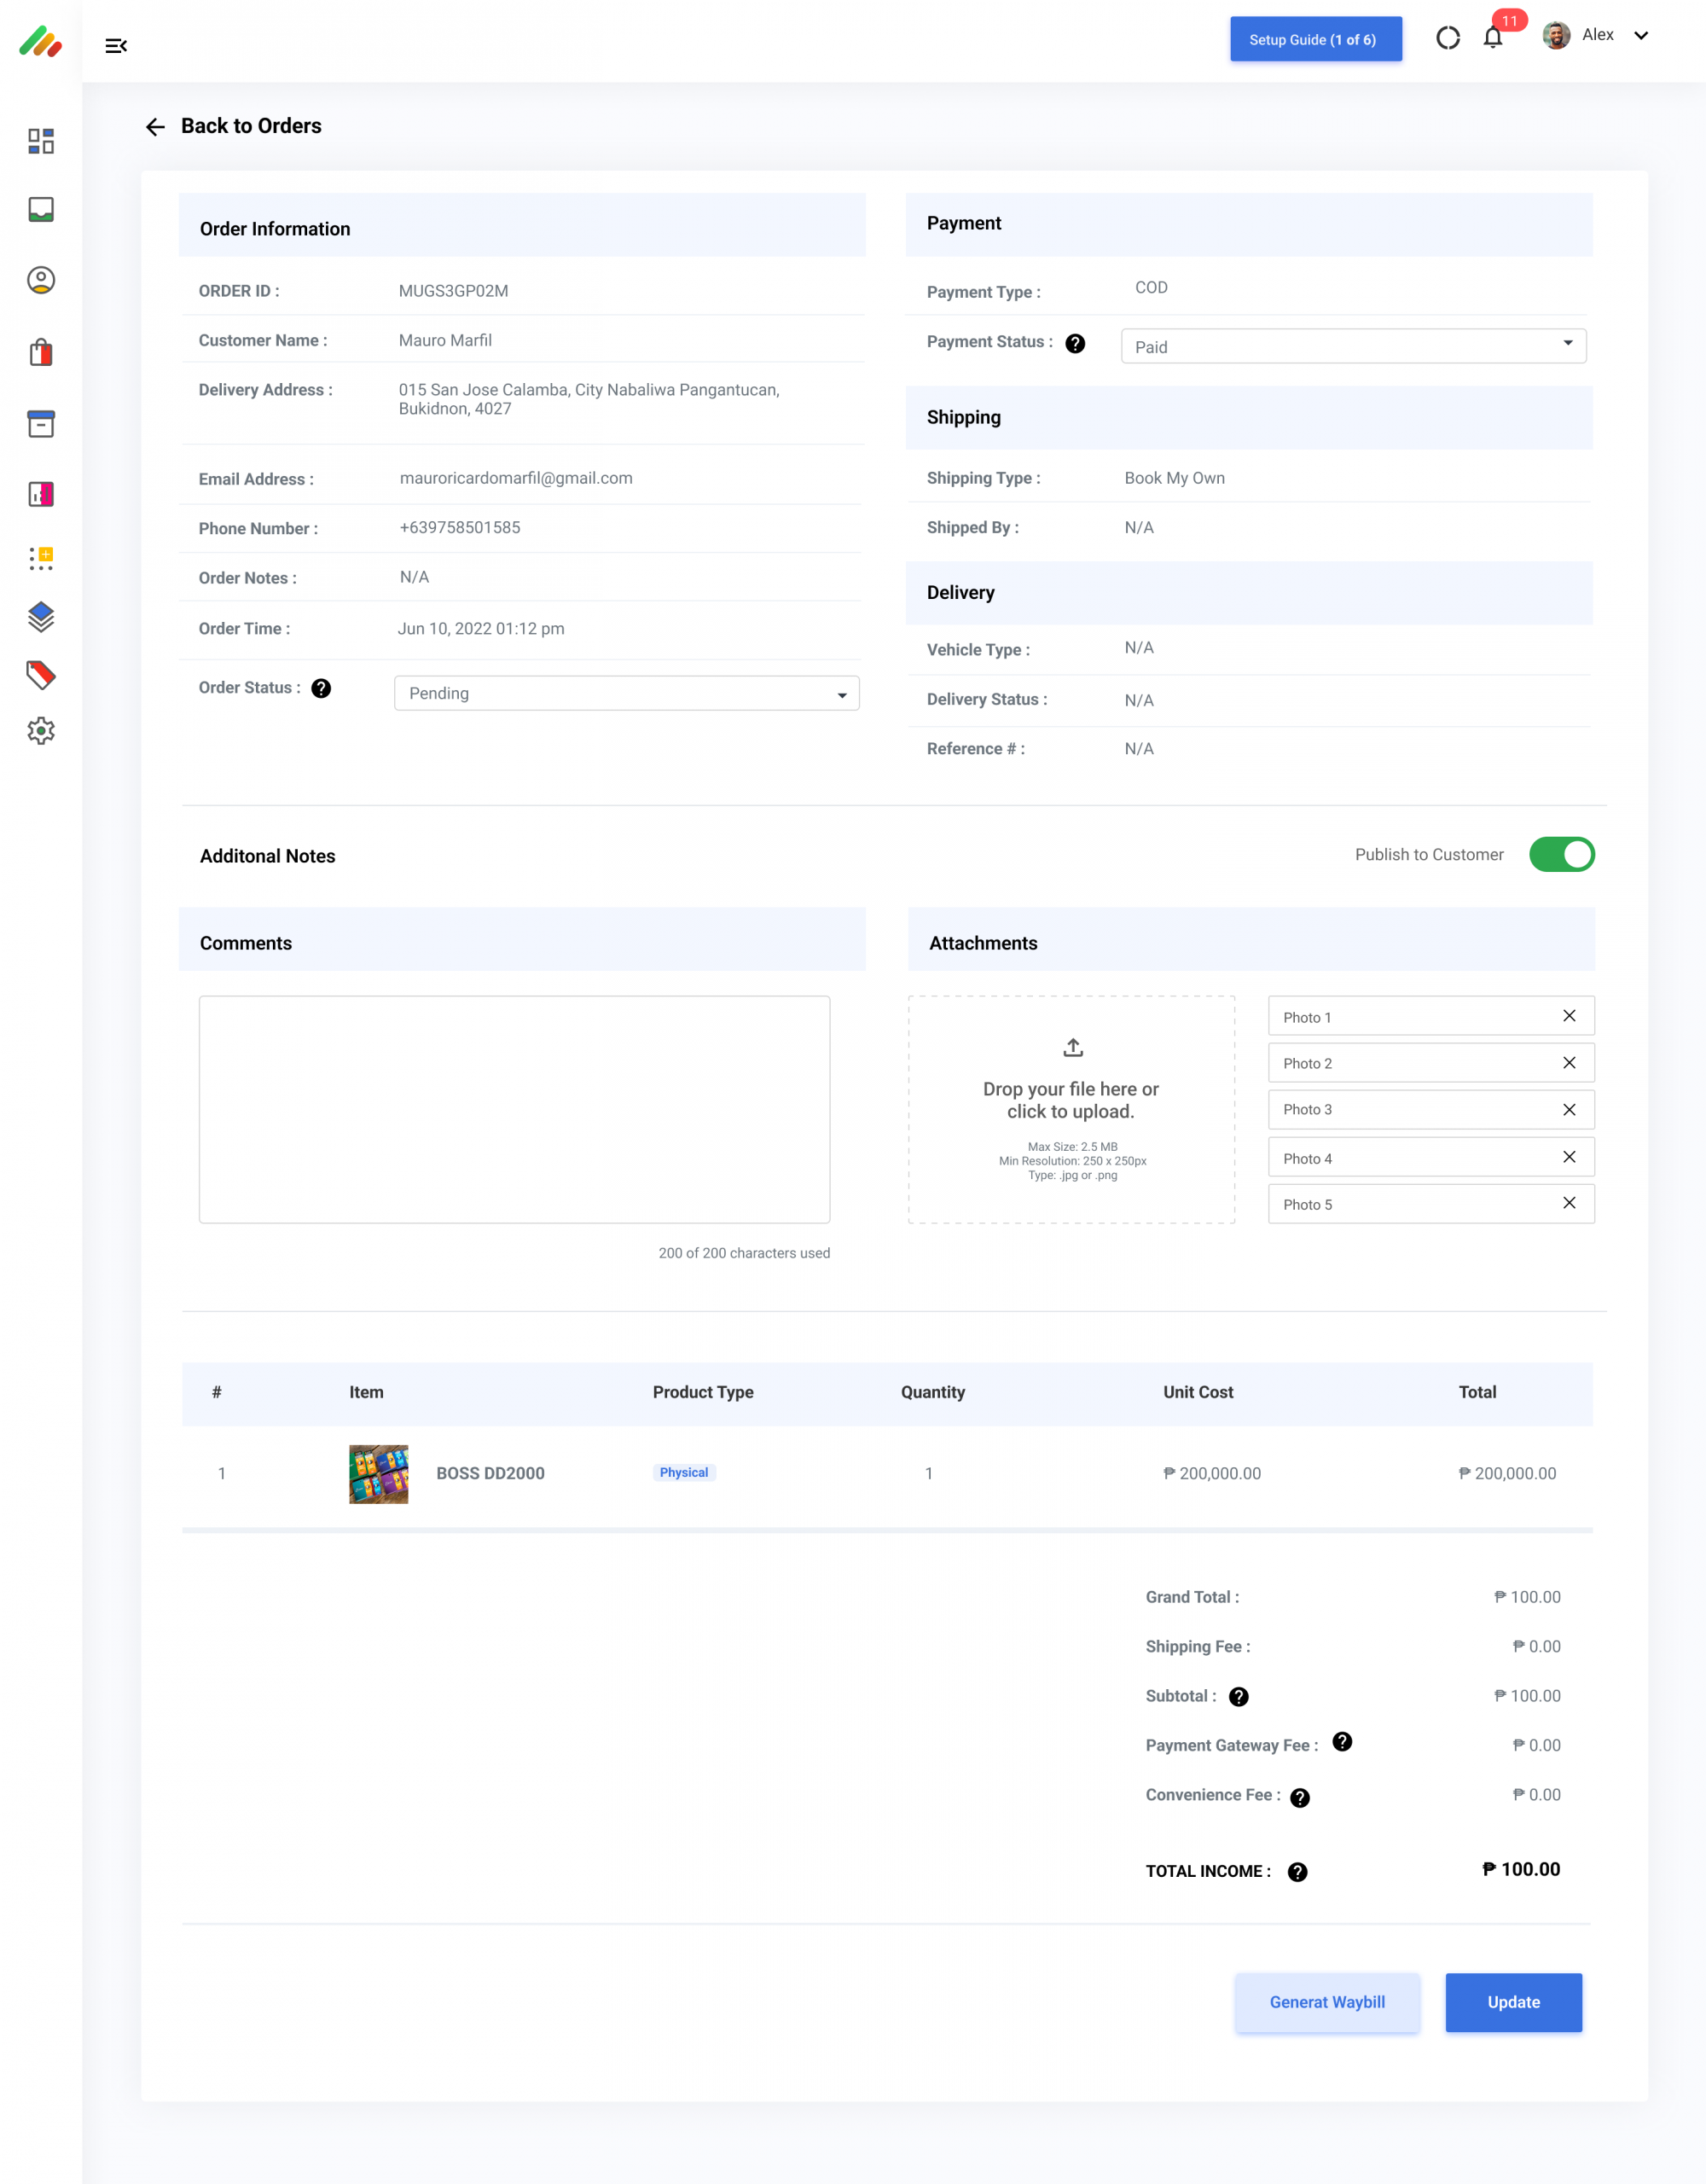Viewport: 1706px width, 2184px height.
Task: Click the Generat Waybill button
Action: coord(1326,2002)
